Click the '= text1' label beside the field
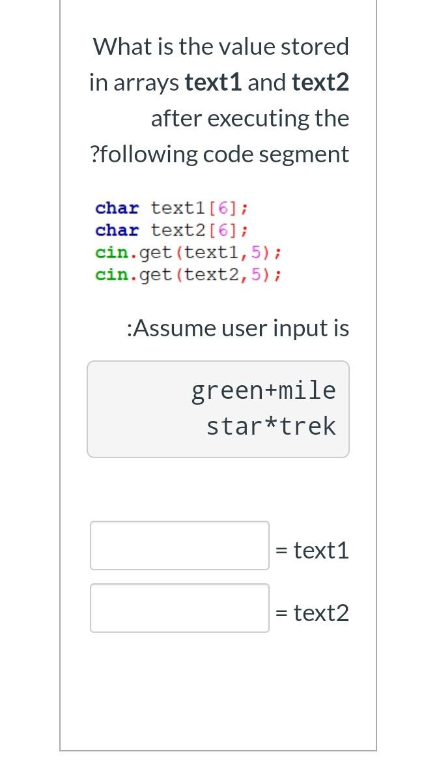424x769 pixels. (x=312, y=549)
